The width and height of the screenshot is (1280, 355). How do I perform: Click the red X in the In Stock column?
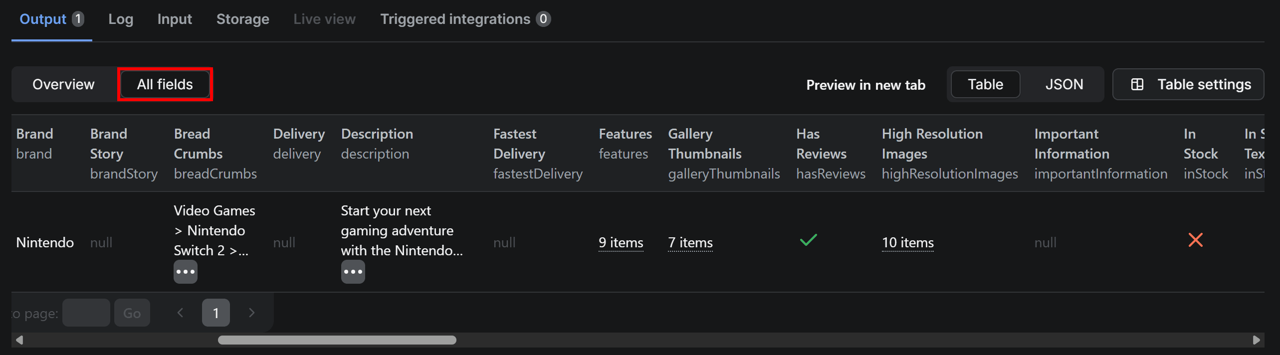tap(1196, 240)
